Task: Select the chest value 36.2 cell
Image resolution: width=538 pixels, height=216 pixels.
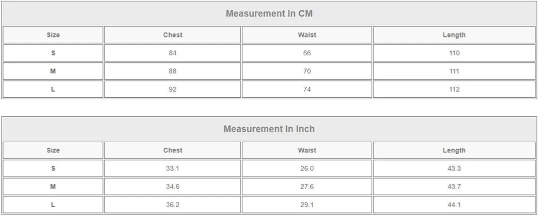Action: pyautogui.click(x=172, y=205)
